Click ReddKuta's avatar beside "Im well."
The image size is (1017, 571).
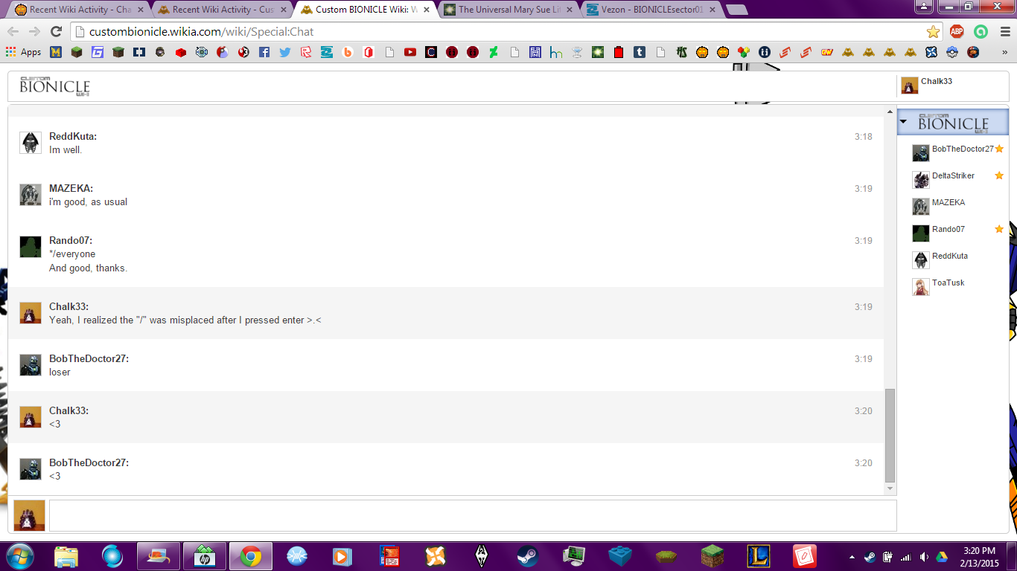[31, 143]
